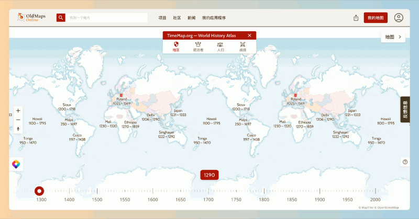Jump to 1700 on the timeline

(x=208, y=200)
